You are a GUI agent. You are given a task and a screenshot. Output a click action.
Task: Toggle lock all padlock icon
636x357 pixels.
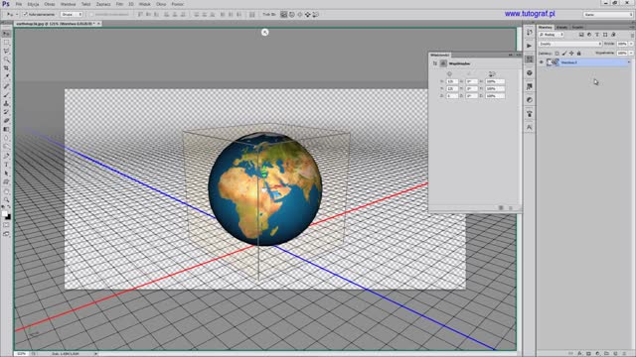point(578,53)
